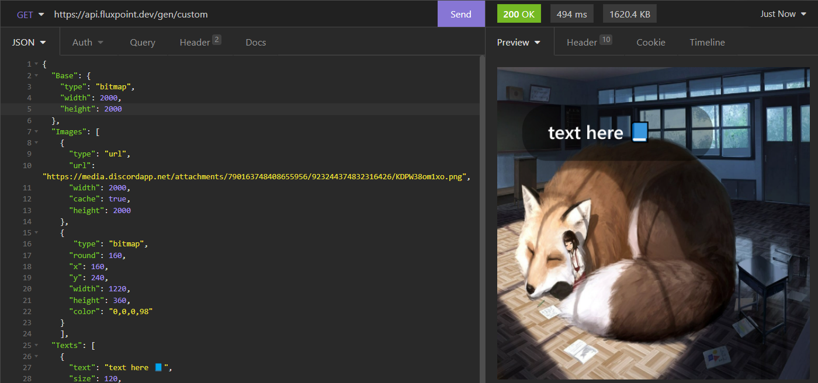Open the request Header tab with badge 2
Image resolution: width=818 pixels, height=383 pixels.
click(x=200, y=43)
